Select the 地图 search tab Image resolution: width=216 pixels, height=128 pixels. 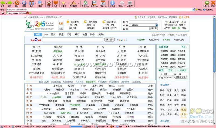tap(85, 34)
